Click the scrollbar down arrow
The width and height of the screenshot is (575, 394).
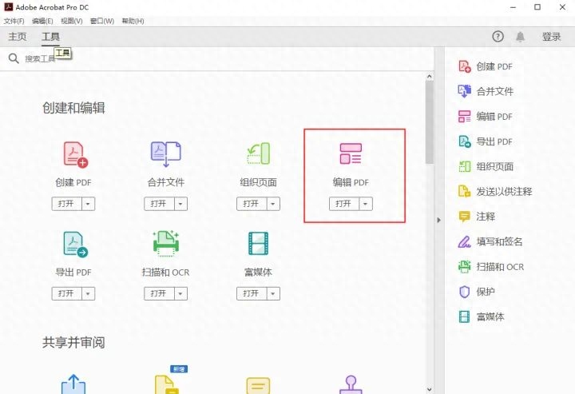click(x=430, y=389)
